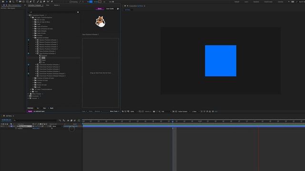Select the Learn workspace
This screenshot has height=171, width=305.
pos(246,2)
